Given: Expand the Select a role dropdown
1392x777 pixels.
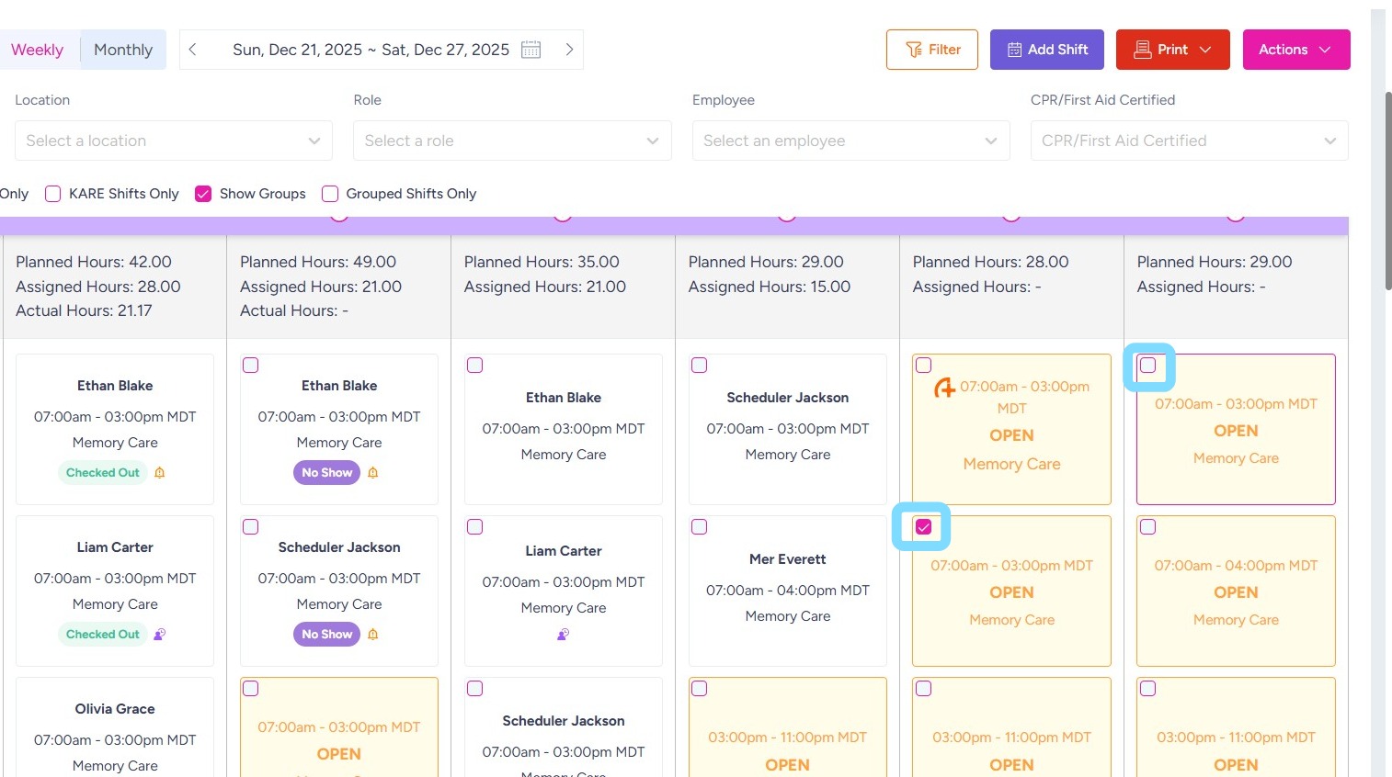Looking at the screenshot, I should click(512, 141).
